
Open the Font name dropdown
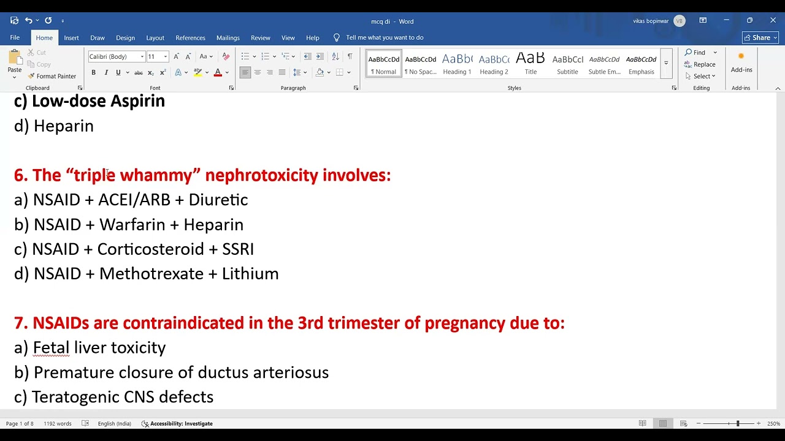click(142, 56)
